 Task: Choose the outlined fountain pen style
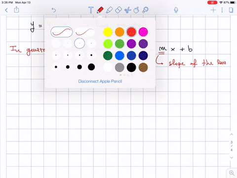click(62, 32)
